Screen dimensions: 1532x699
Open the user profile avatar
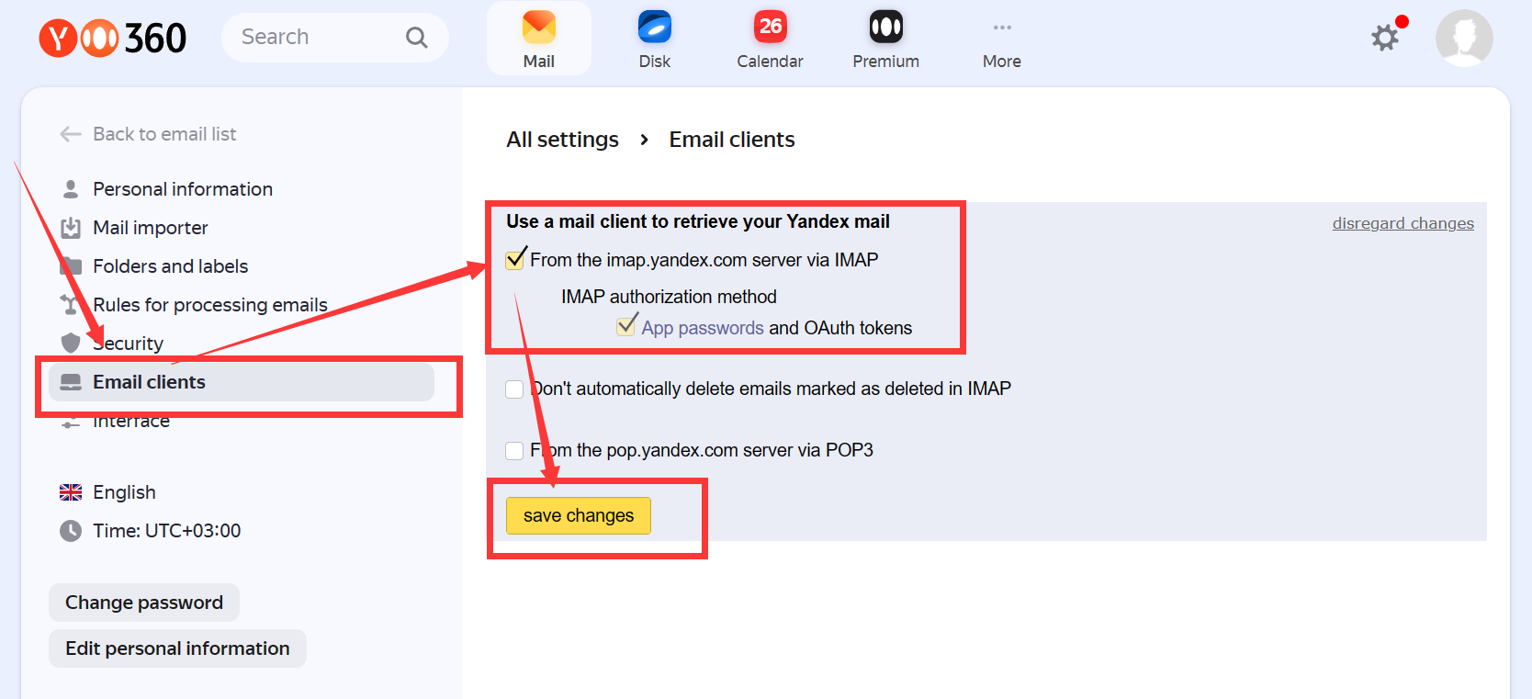[1464, 39]
